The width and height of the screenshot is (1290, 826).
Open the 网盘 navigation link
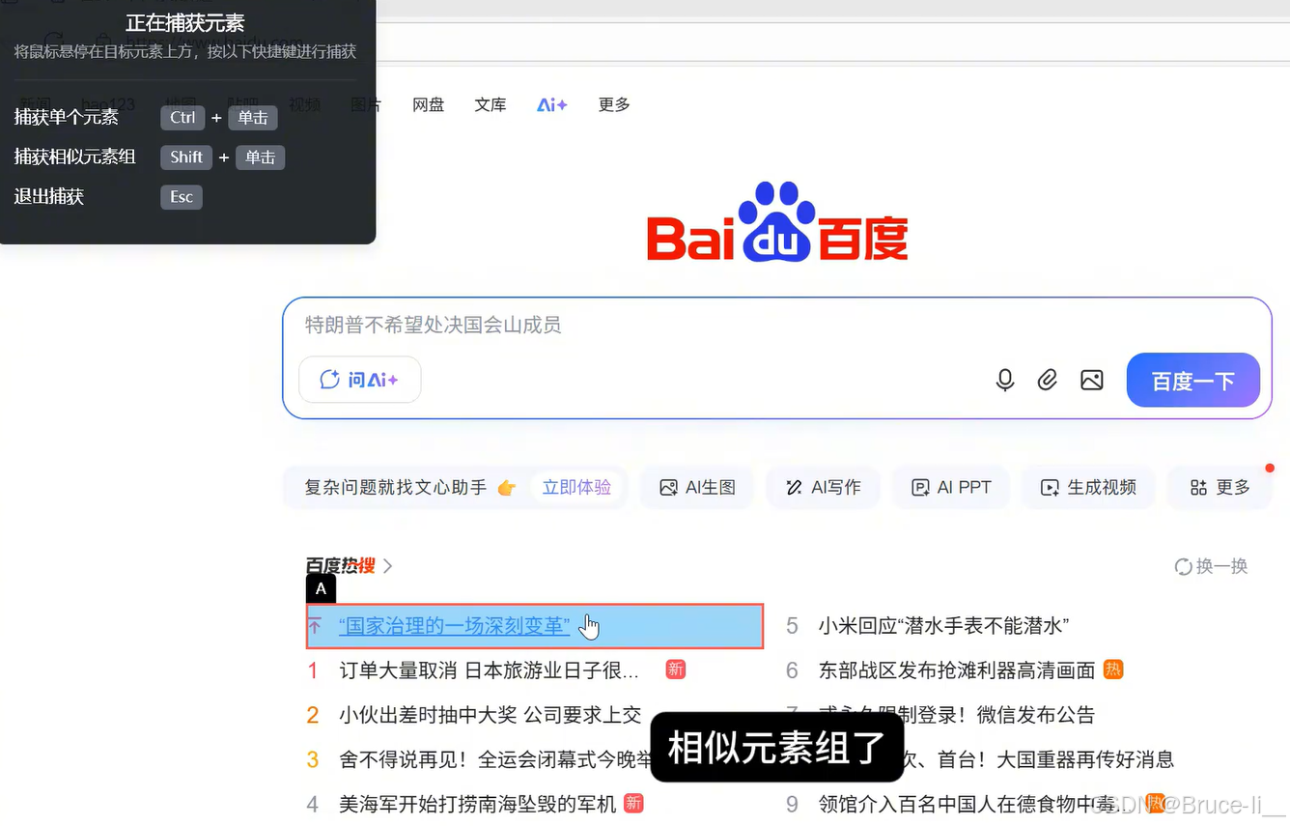pyautogui.click(x=429, y=104)
